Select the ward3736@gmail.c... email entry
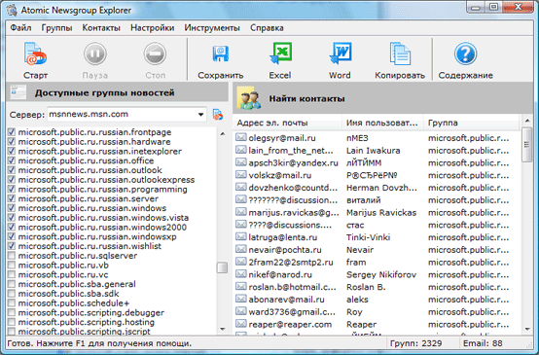 click(x=292, y=311)
